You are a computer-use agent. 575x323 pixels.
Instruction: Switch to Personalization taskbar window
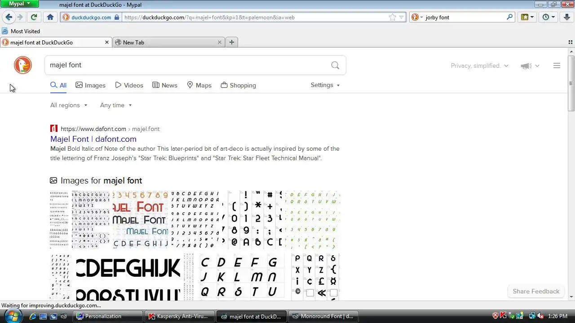tap(108, 316)
